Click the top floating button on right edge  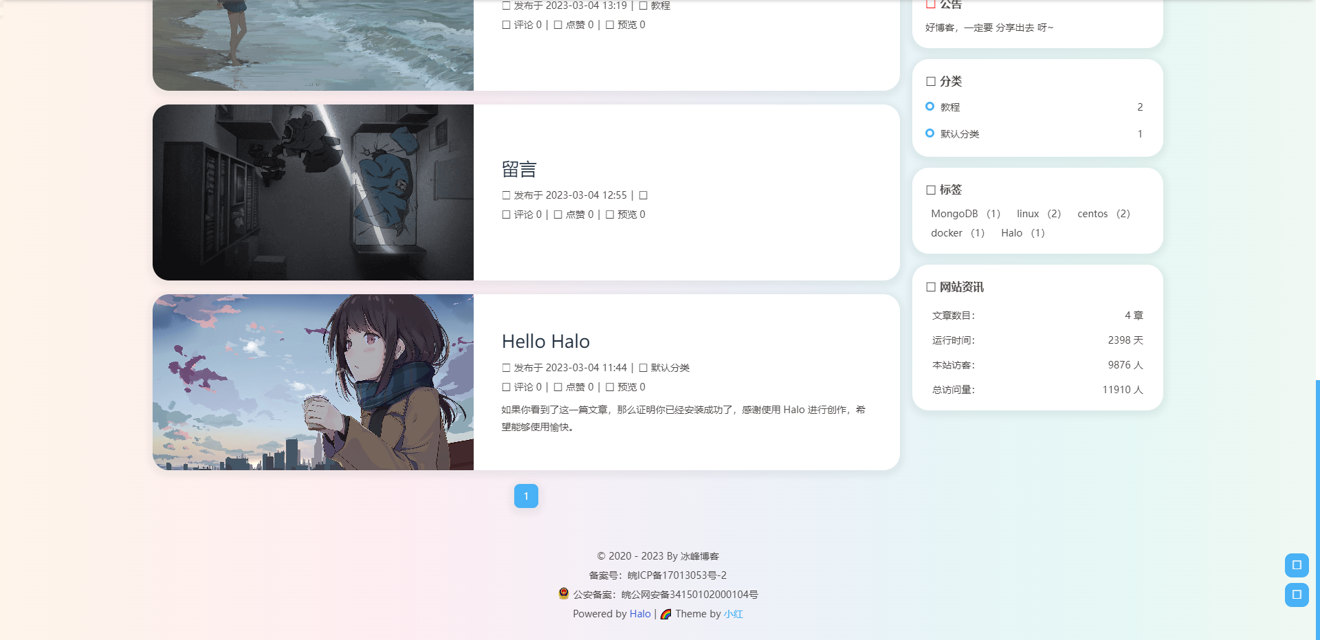(x=1297, y=565)
